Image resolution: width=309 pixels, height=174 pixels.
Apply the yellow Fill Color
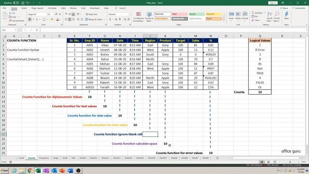(52, 19)
